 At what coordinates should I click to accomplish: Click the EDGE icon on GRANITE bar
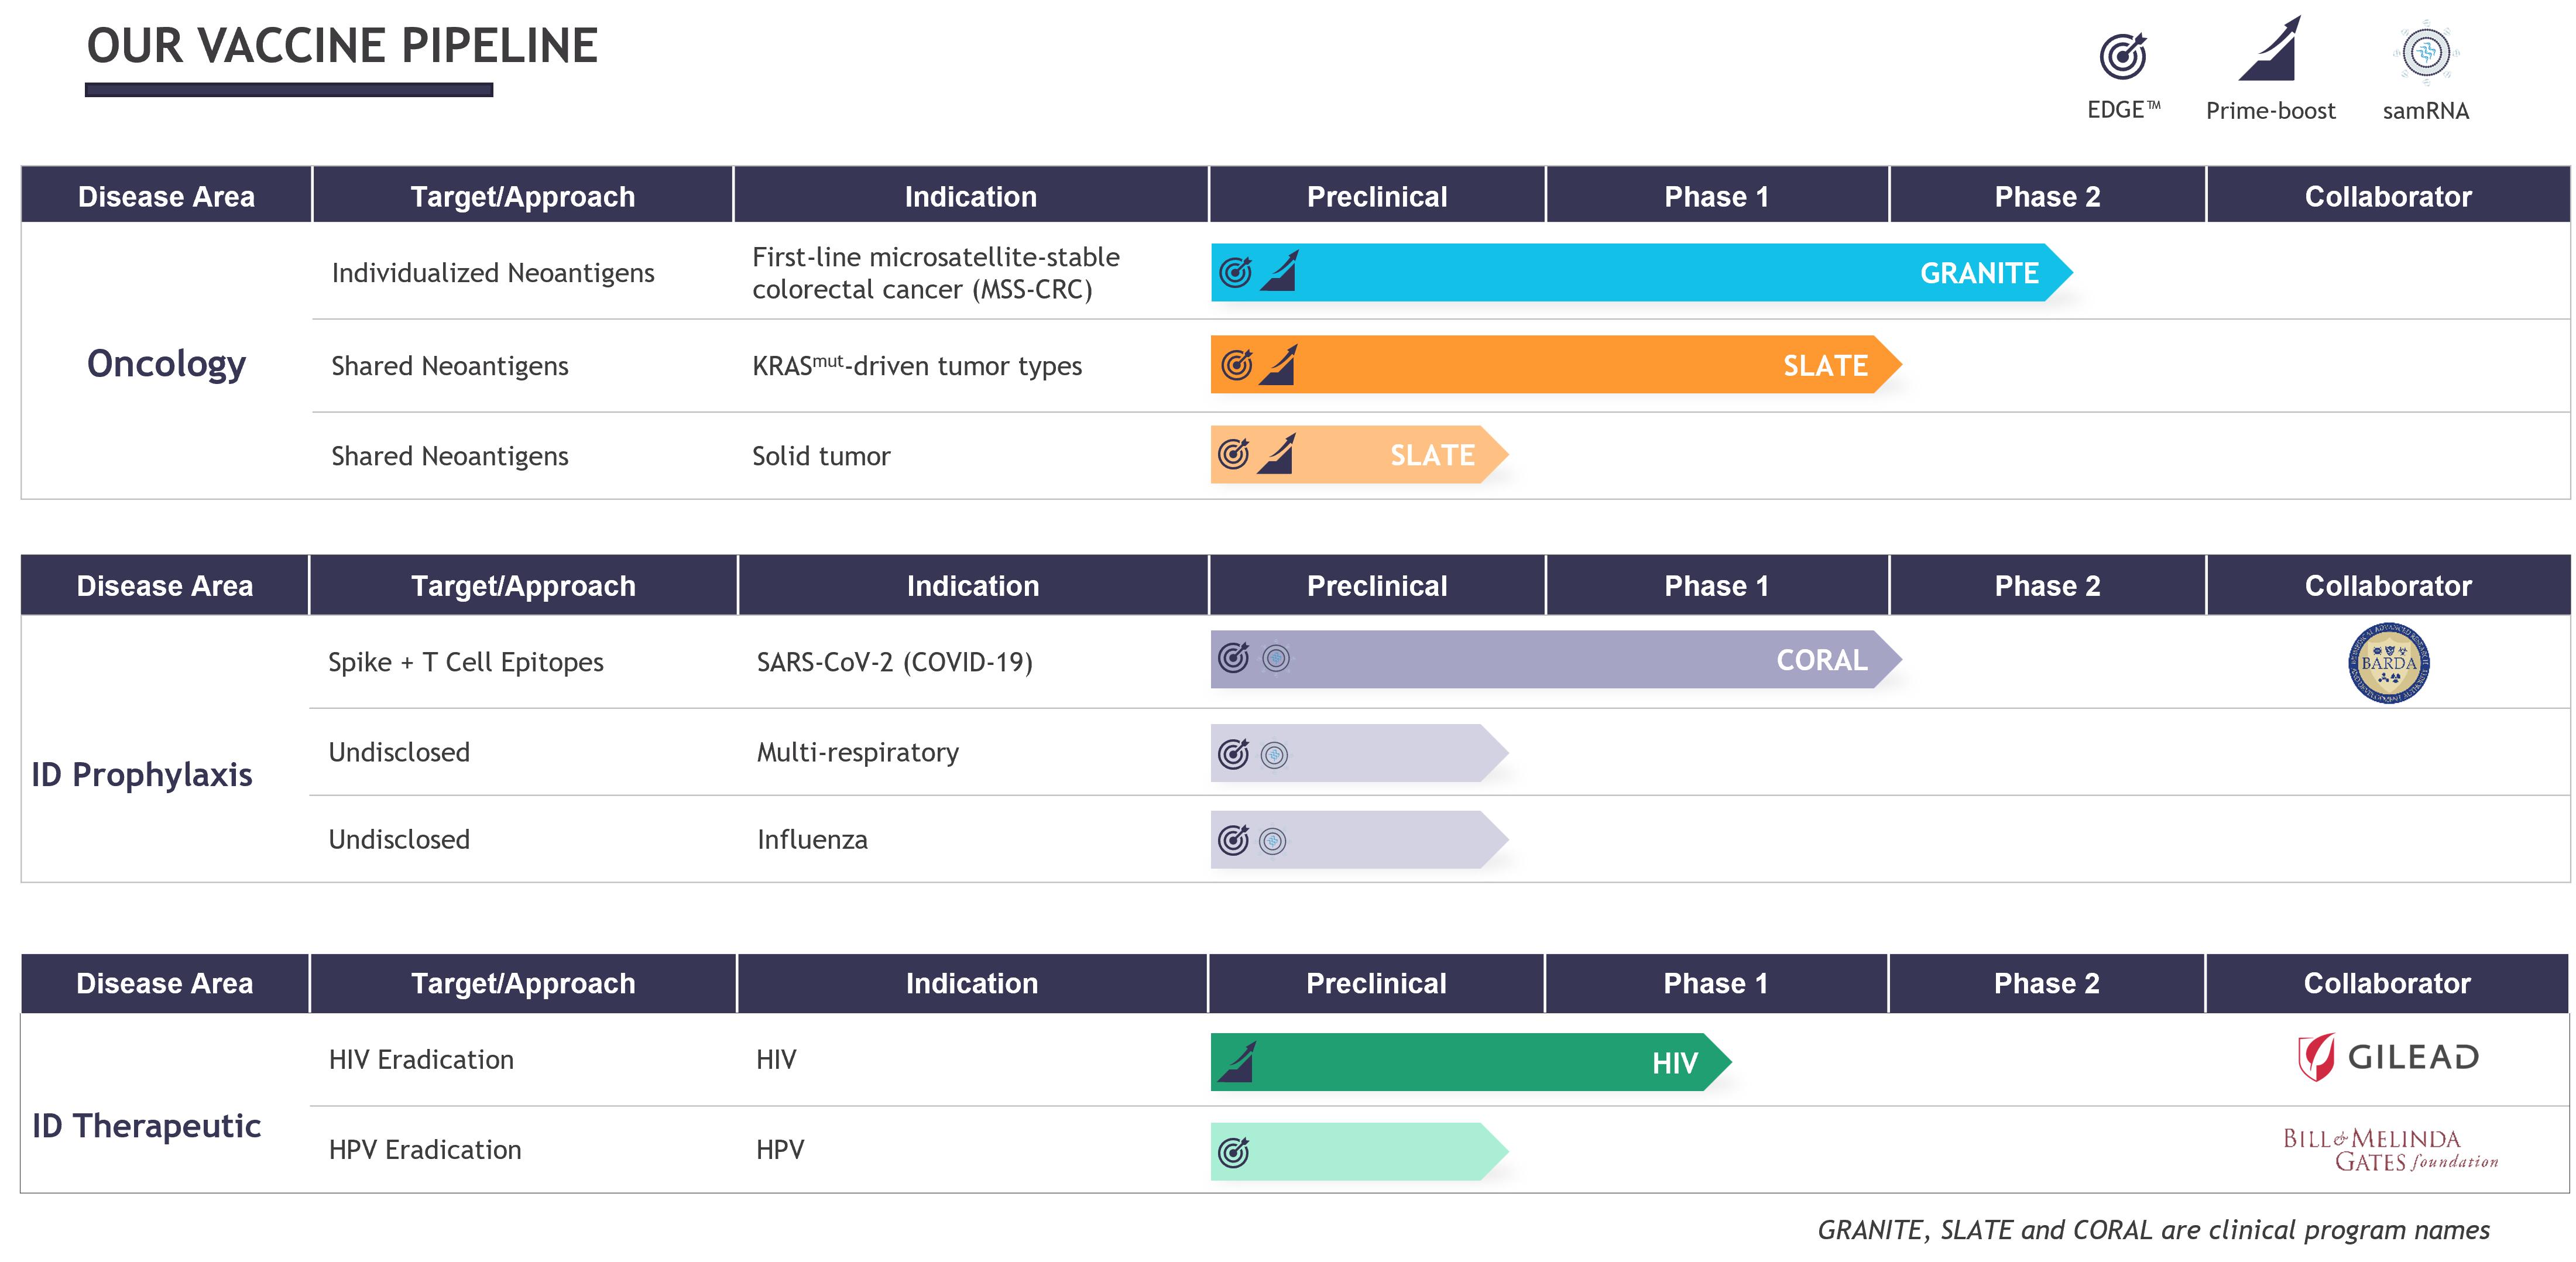[1236, 272]
